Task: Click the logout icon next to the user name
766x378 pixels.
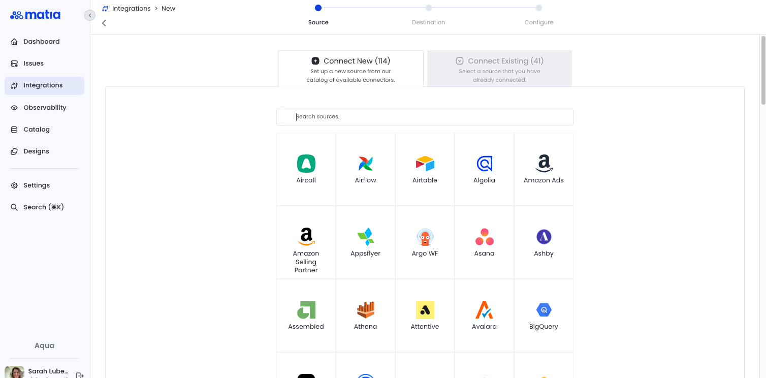Action: 80,375
